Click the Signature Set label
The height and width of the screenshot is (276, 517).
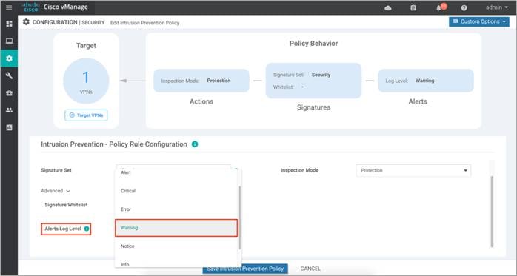56,170
